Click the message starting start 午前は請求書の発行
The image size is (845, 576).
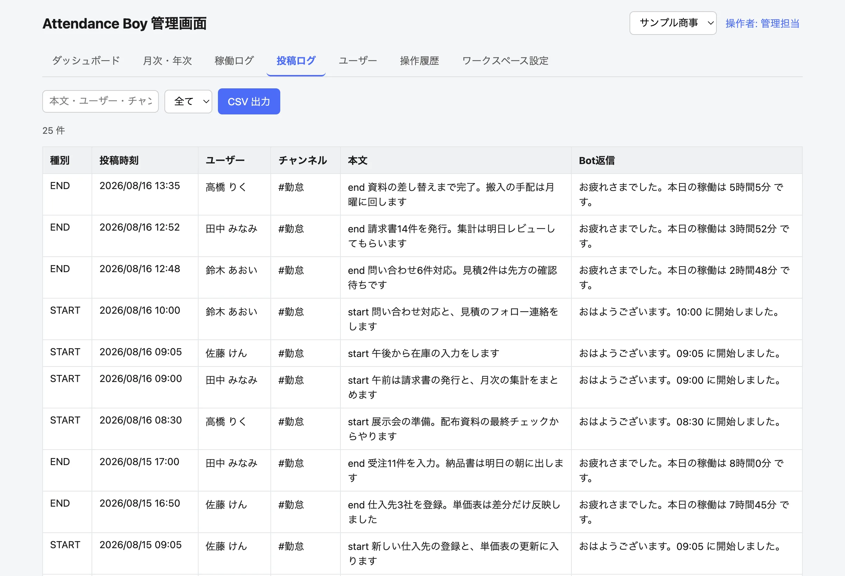click(x=453, y=387)
